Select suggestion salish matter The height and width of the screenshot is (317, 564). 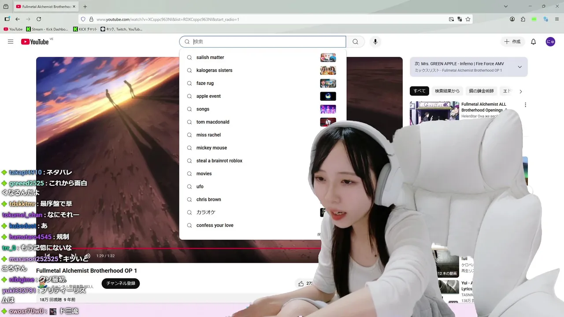[263, 58]
